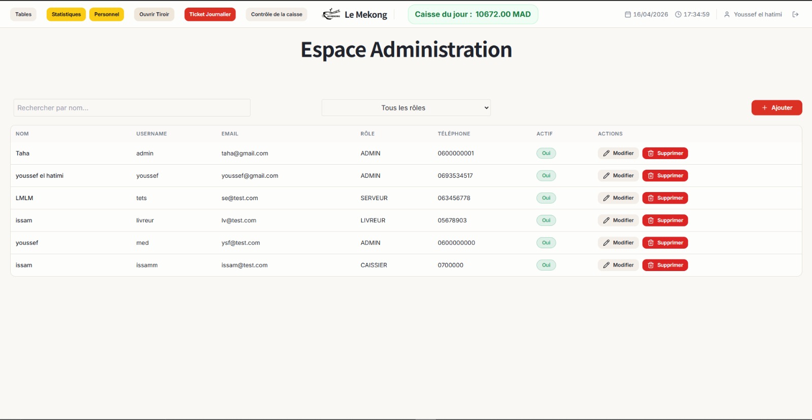Image resolution: width=812 pixels, height=420 pixels.
Task: Click the Oui badge in youssef@gmail.com row
Action: click(546, 176)
